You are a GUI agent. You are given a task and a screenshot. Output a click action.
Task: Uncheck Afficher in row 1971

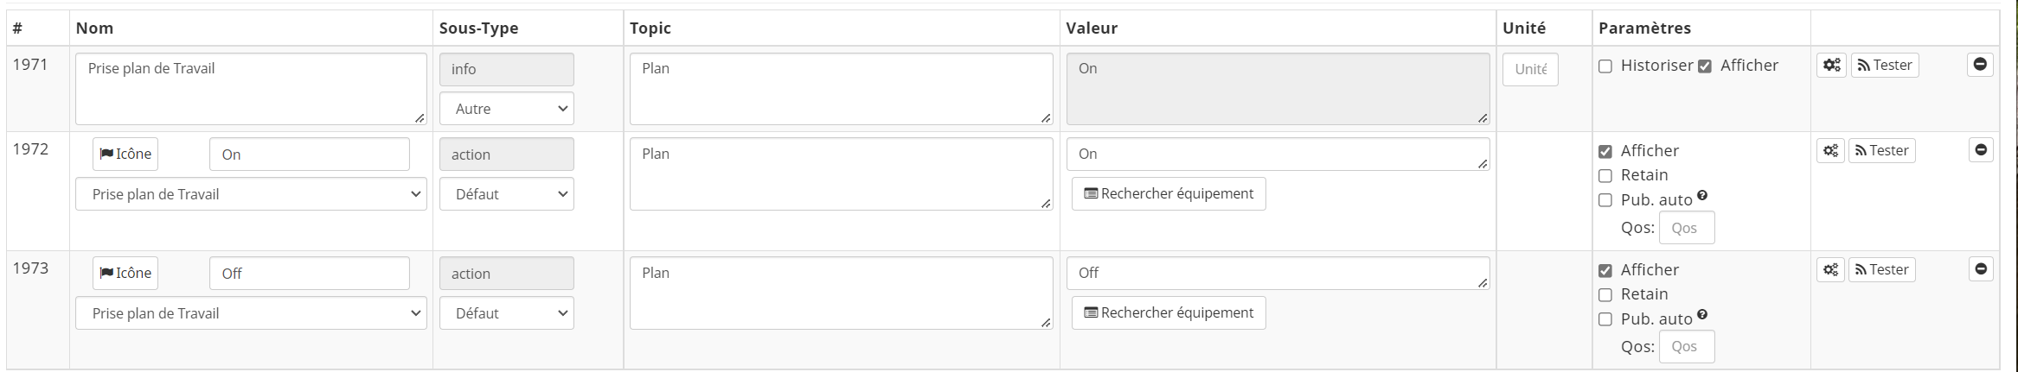tap(1705, 66)
